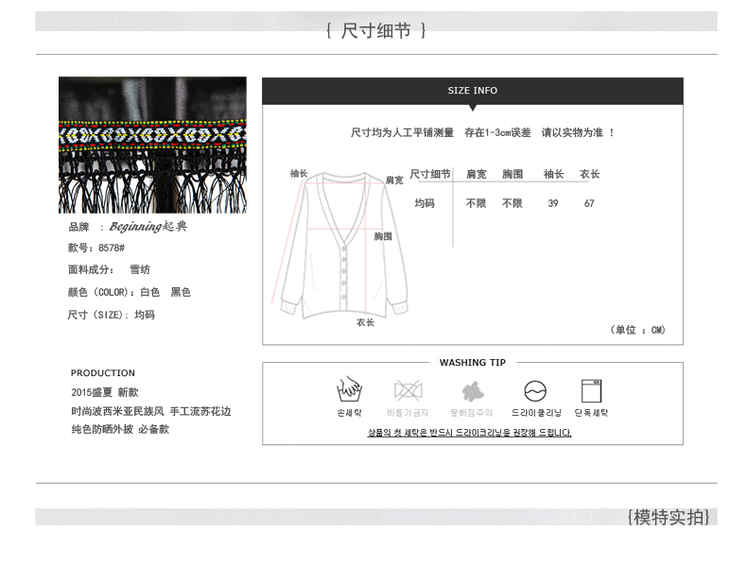Click the 单位 CM unit note

[637, 330]
